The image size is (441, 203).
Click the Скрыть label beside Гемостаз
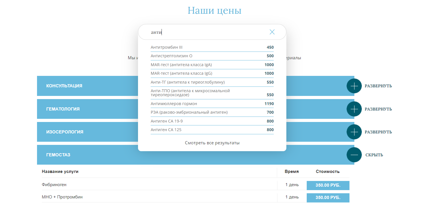[374, 155]
